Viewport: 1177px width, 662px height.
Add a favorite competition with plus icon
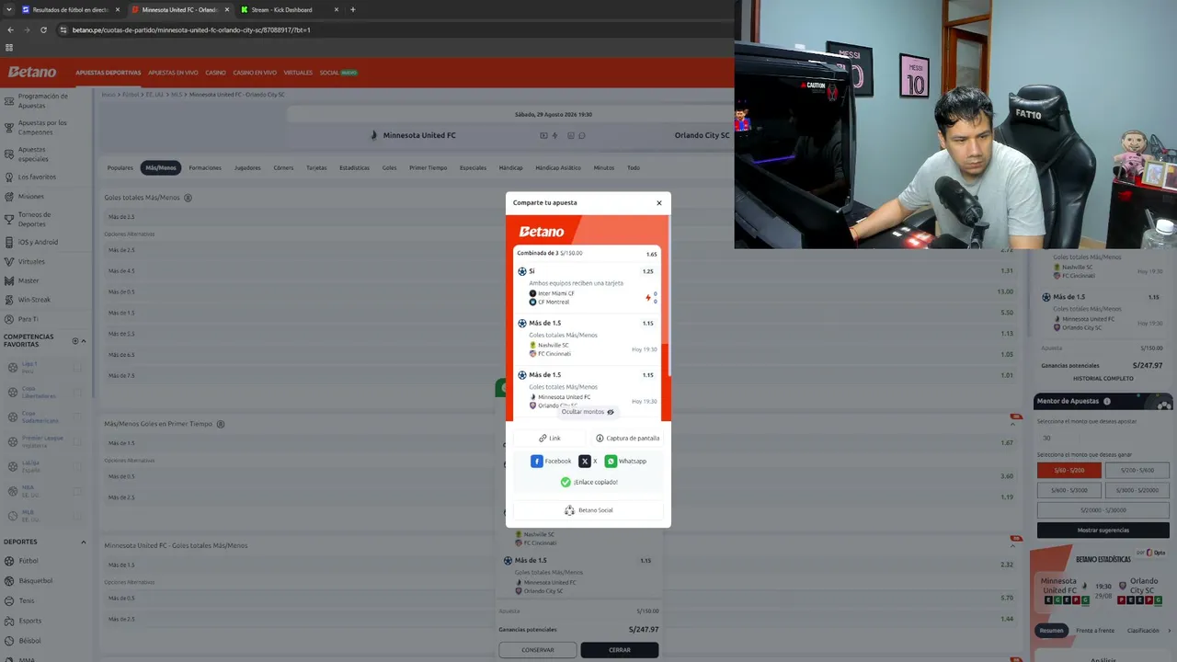(75, 341)
